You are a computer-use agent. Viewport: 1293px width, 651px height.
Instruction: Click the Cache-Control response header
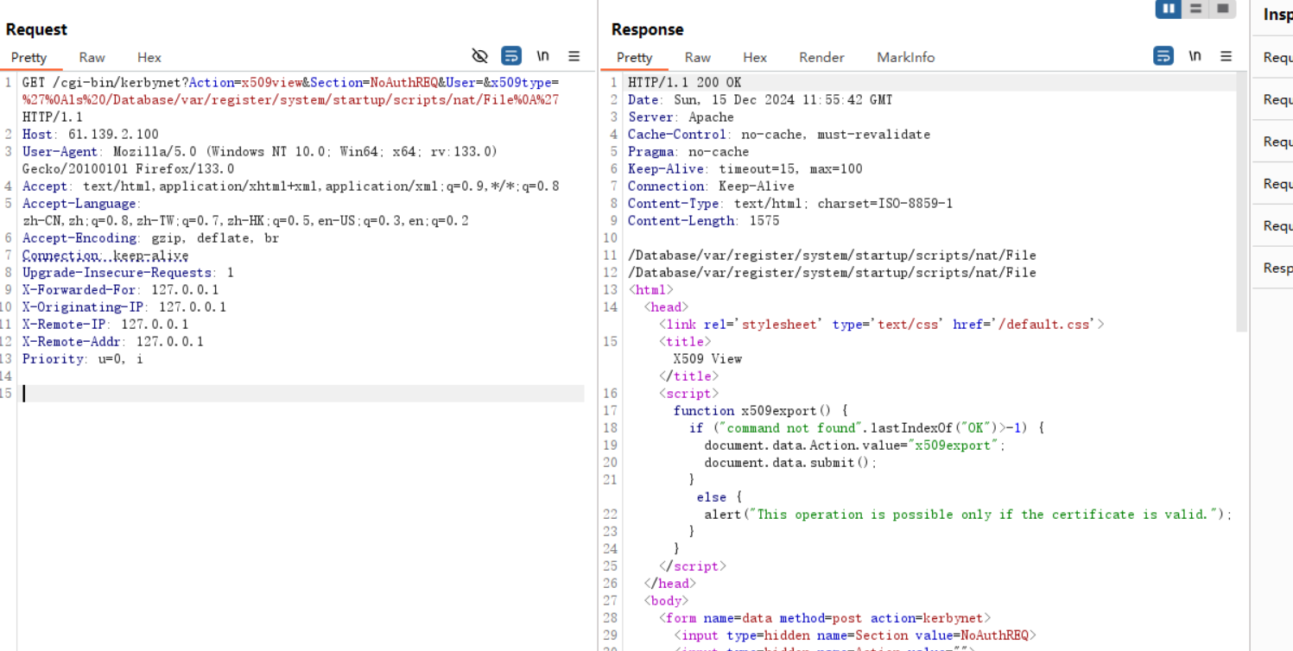(779, 135)
